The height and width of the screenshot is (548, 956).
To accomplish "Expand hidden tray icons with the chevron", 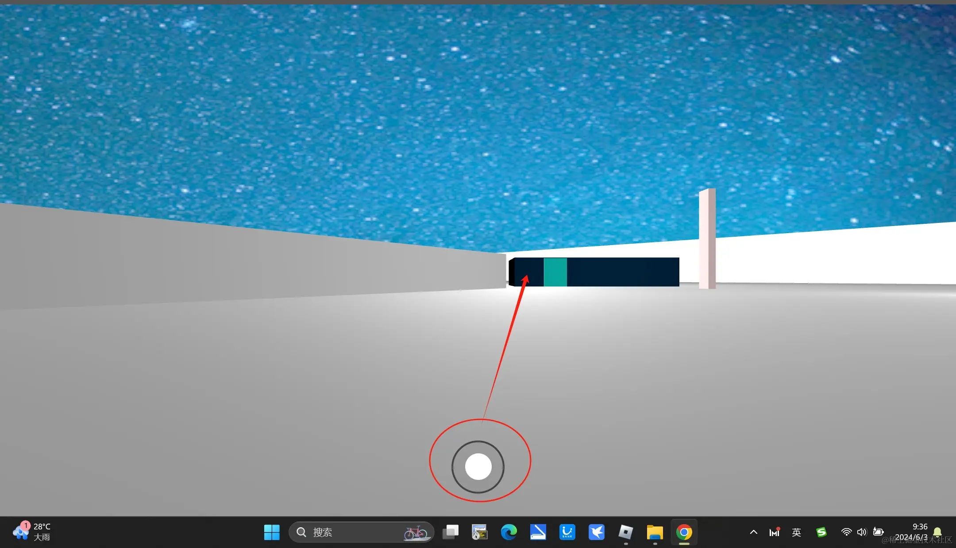I will (x=754, y=533).
